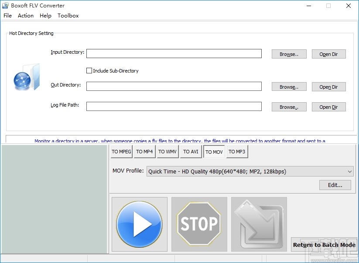Switch to the TO MPEG tab

coord(121,152)
